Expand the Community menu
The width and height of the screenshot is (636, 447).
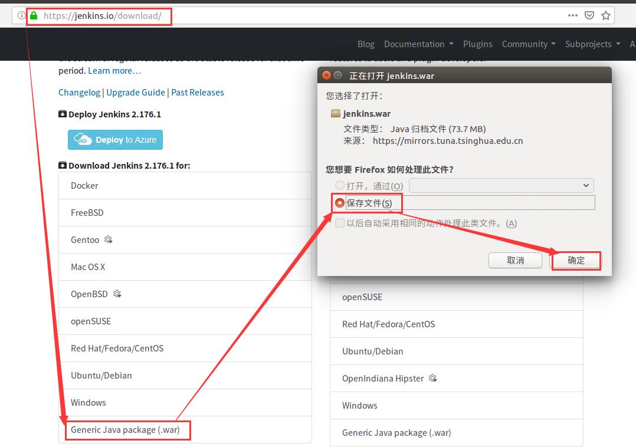[529, 44]
